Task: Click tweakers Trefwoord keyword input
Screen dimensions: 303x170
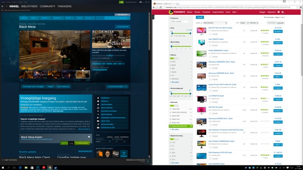Action: tap(180, 22)
